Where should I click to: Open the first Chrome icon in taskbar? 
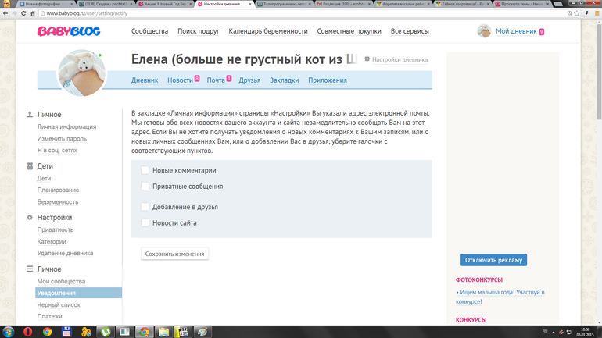47,332
